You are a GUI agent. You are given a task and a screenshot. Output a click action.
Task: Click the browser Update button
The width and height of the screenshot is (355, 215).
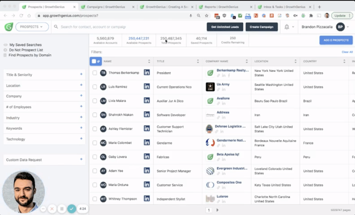[x=342, y=16]
